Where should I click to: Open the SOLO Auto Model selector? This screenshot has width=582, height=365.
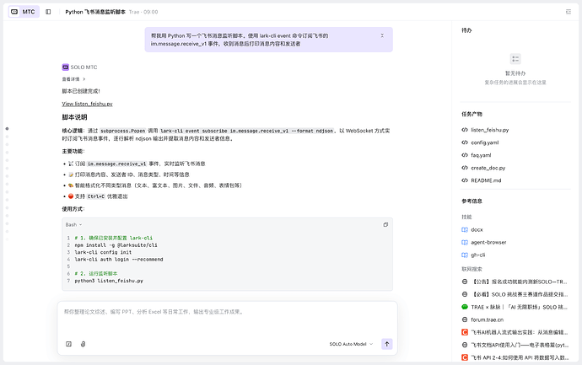pyautogui.click(x=351, y=344)
